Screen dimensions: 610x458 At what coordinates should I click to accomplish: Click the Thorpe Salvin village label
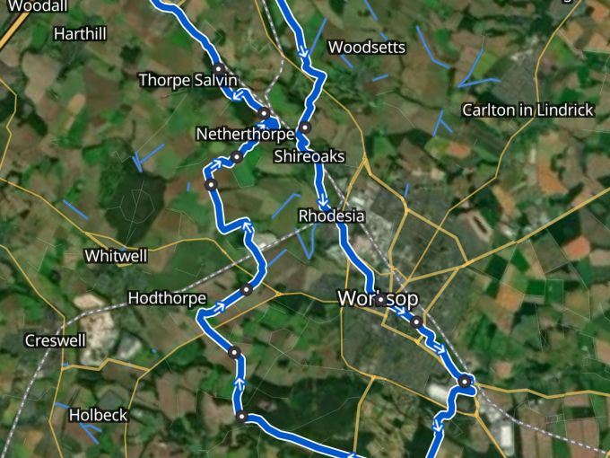(187, 80)
